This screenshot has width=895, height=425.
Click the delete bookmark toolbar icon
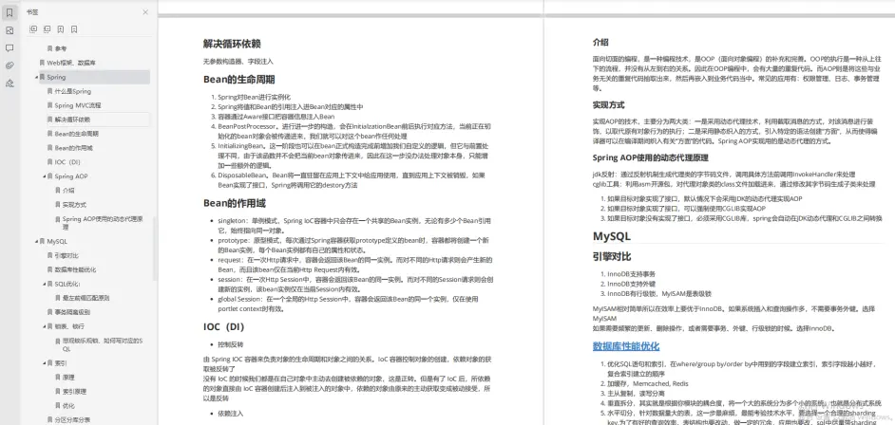click(x=74, y=29)
